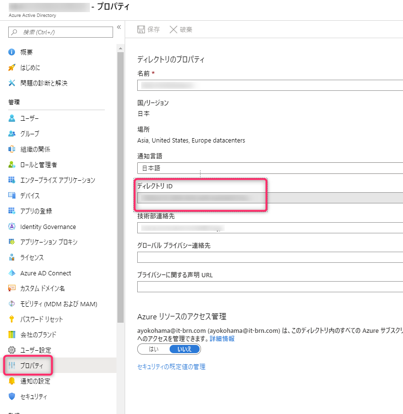The image size is (403, 414).
Task: Click the カスタム ドメイン名 icon
Action: 12,288
